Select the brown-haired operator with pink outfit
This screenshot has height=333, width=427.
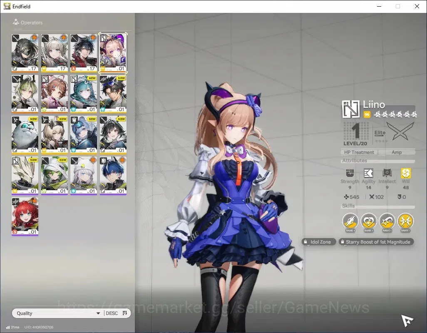[54, 94]
